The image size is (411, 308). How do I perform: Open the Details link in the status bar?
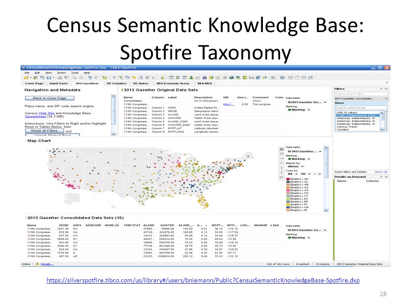[47, 264]
